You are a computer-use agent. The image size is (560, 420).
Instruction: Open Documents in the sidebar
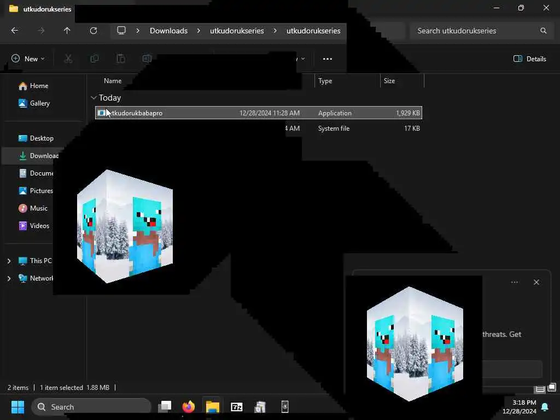[x=36, y=173]
